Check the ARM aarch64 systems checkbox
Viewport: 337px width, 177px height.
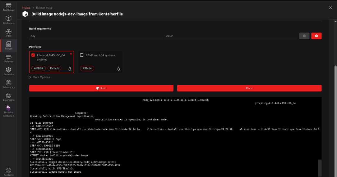tap(82, 55)
